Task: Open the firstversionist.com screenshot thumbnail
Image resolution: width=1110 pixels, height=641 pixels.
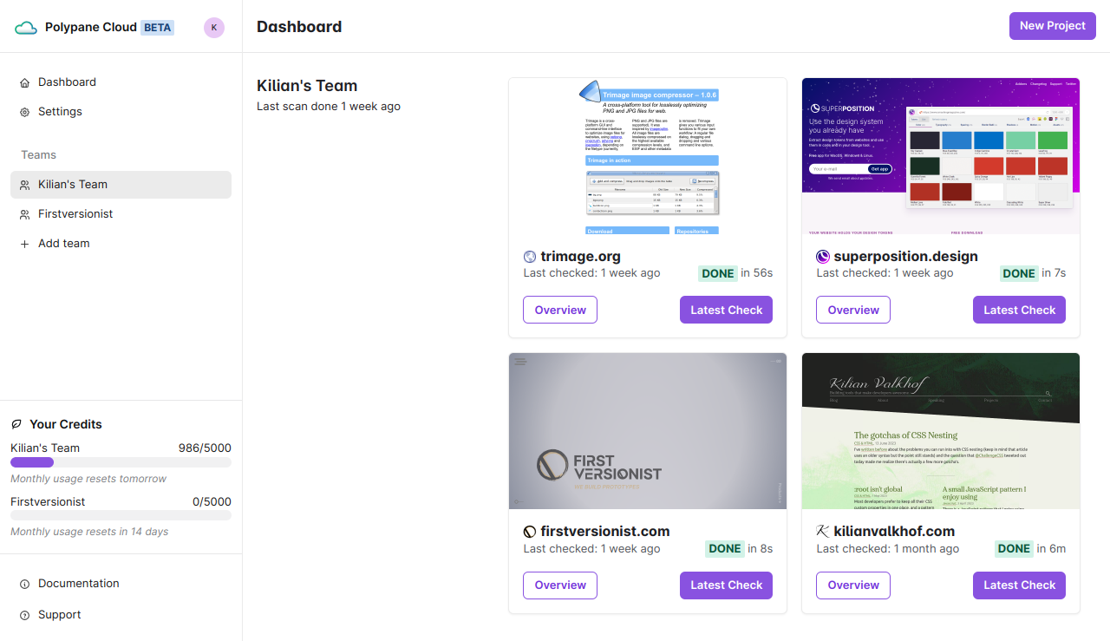Action: point(648,431)
